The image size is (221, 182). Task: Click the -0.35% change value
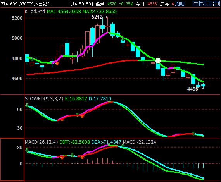(126, 4)
